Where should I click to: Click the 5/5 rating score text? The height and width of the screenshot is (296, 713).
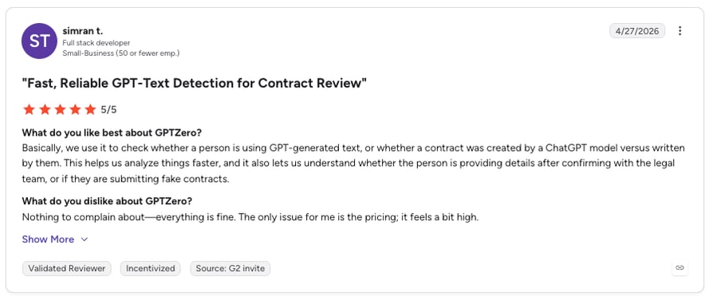(108, 109)
